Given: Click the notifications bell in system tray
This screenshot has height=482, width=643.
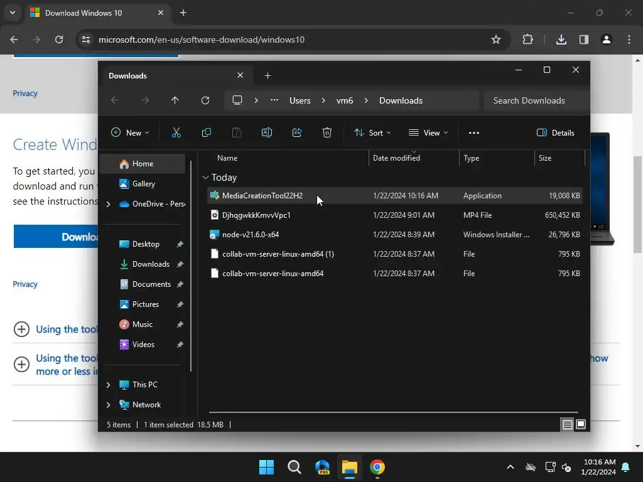Looking at the screenshot, I should click(x=626, y=467).
